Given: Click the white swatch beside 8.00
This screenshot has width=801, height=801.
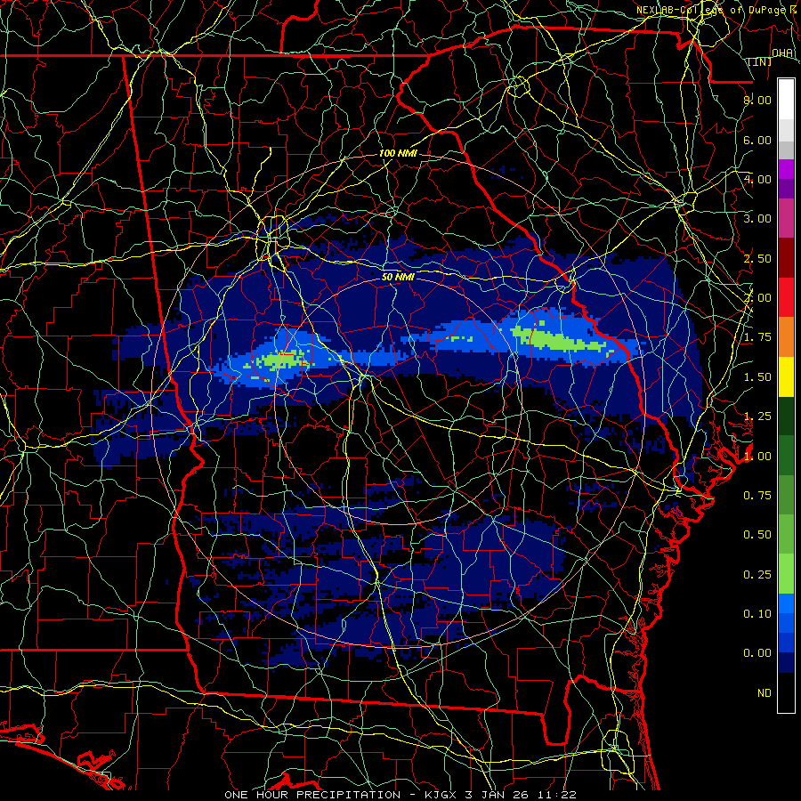Looking at the screenshot, I should [786, 99].
